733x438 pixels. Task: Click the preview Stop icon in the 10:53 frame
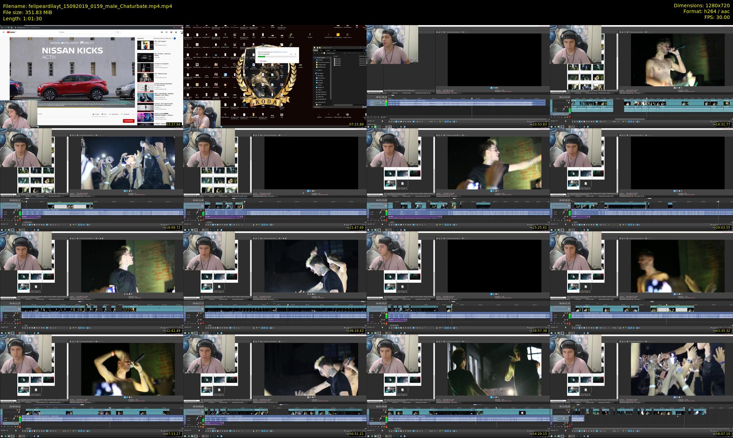pyautogui.click(x=496, y=88)
